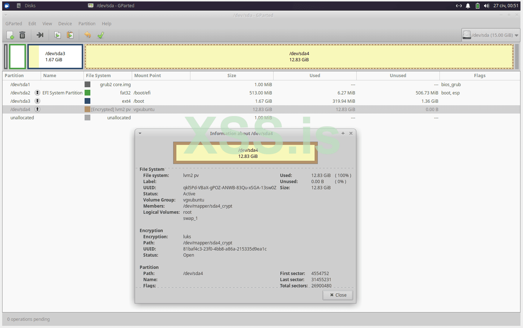Click the First sector value 4554752
Image resolution: width=523 pixels, height=328 pixels.
(320, 274)
